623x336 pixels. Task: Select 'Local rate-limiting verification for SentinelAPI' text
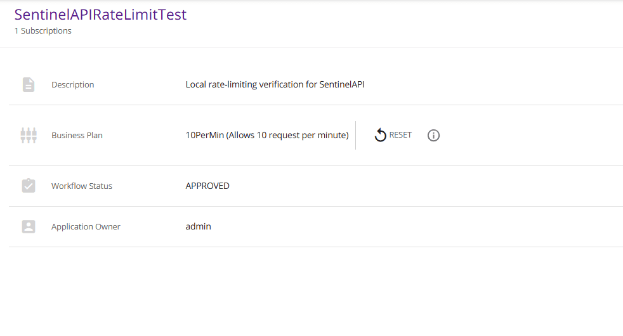coord(275,84)
